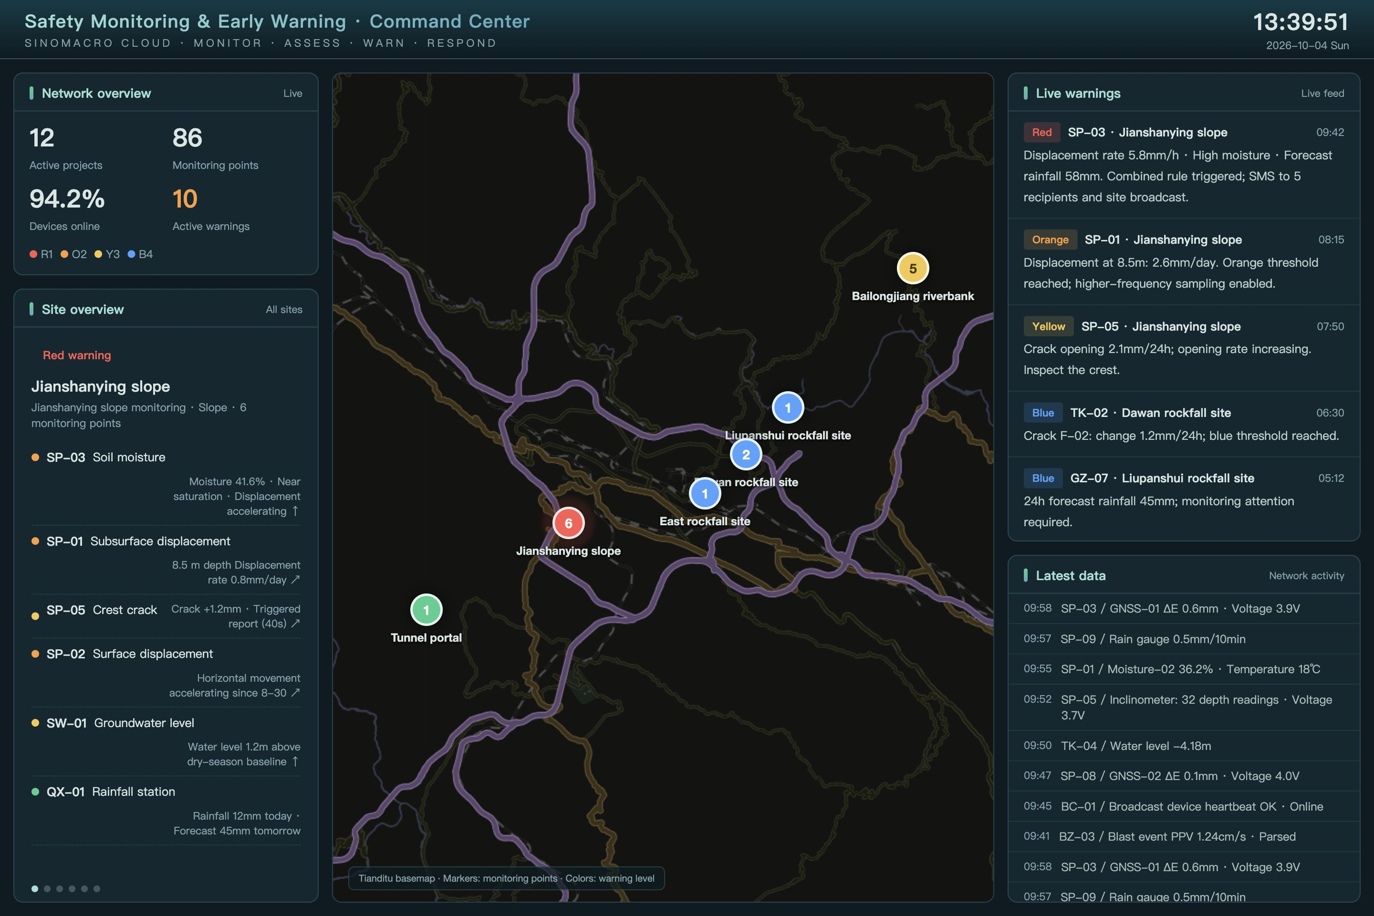Open the Liupanshui rockfall site marker

coord(788,408)
